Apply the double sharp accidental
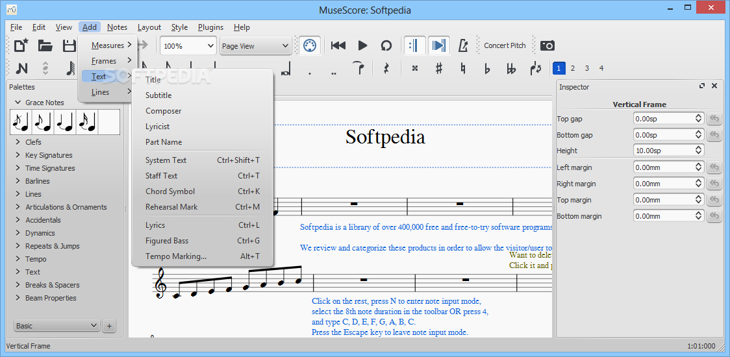The image size is (730, 357). click(x=415, y=68)
